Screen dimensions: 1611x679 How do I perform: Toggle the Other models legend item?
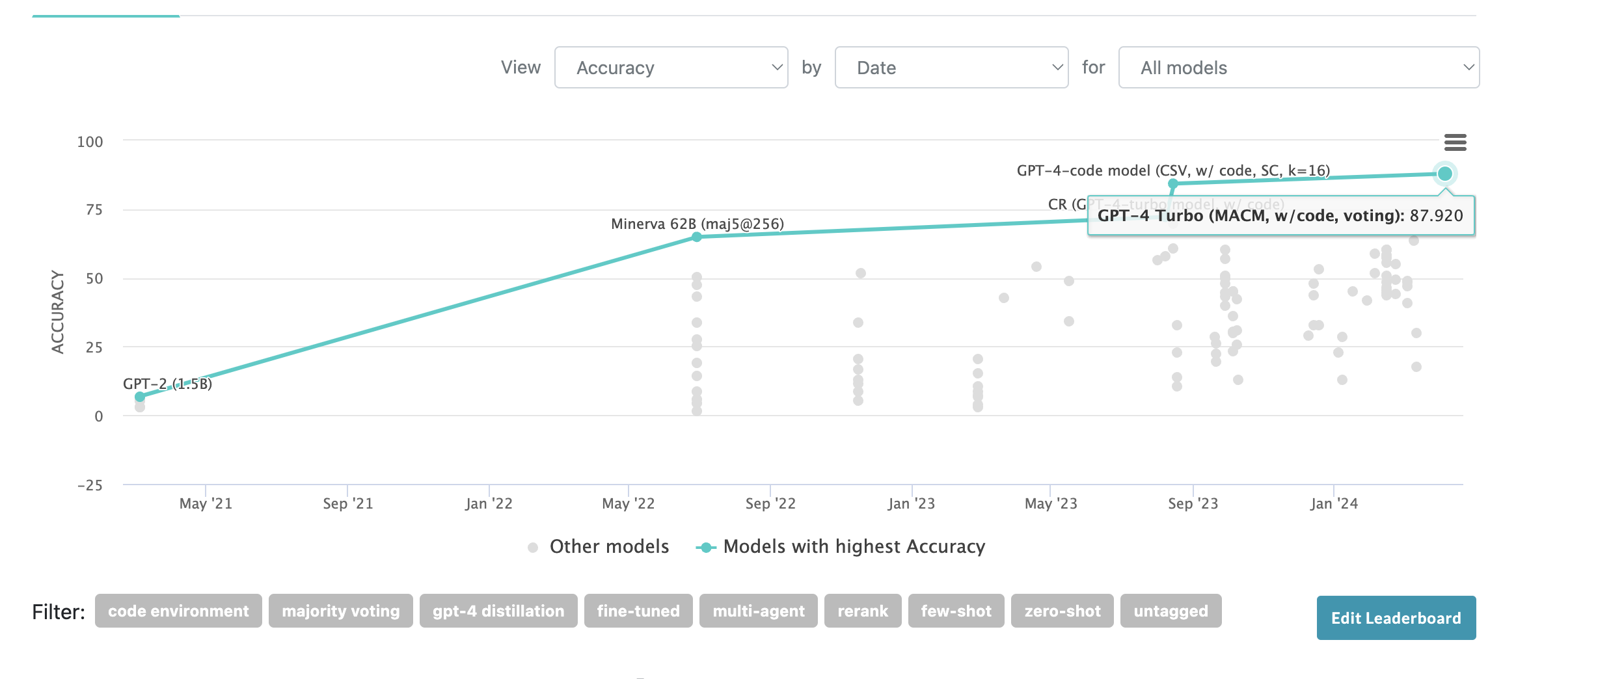(x=598, y=546)
